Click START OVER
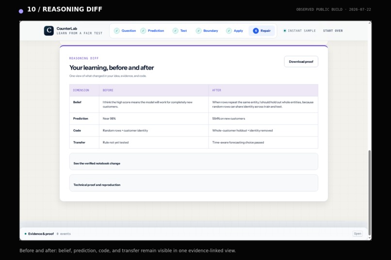The image size is (391, 260). click(333, 31)
